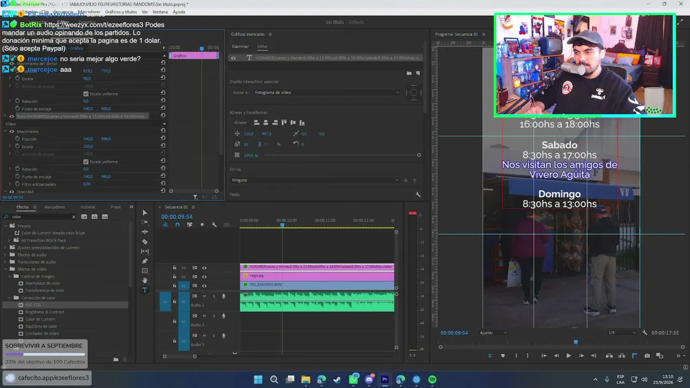Image resolution: width=690 pixels, height=388 pixels.
Task: Open the Premiere Pro taskbar icon
Action: point(385,379)
